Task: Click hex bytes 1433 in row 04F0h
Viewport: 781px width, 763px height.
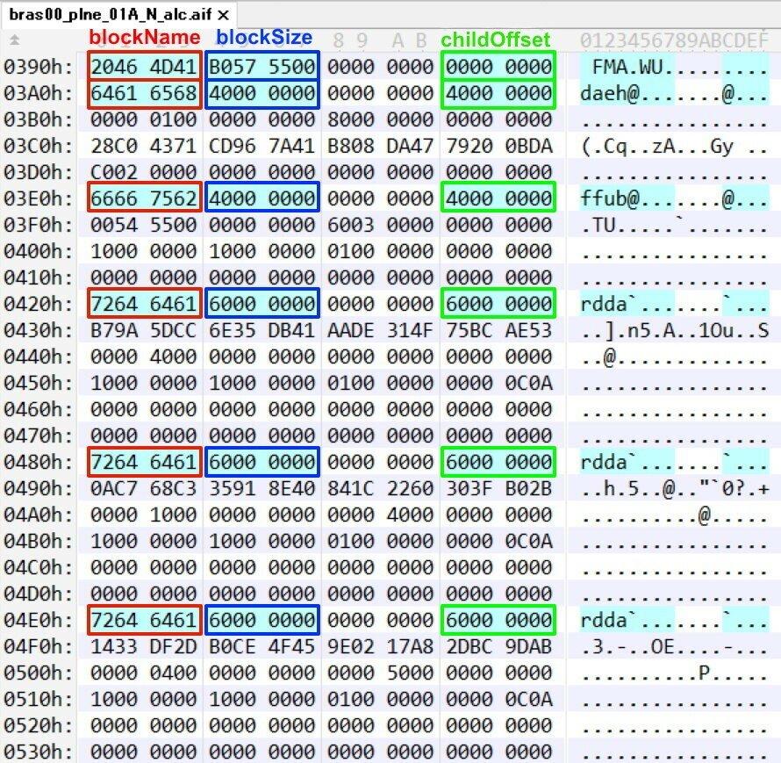Action: tap(114, 646)
